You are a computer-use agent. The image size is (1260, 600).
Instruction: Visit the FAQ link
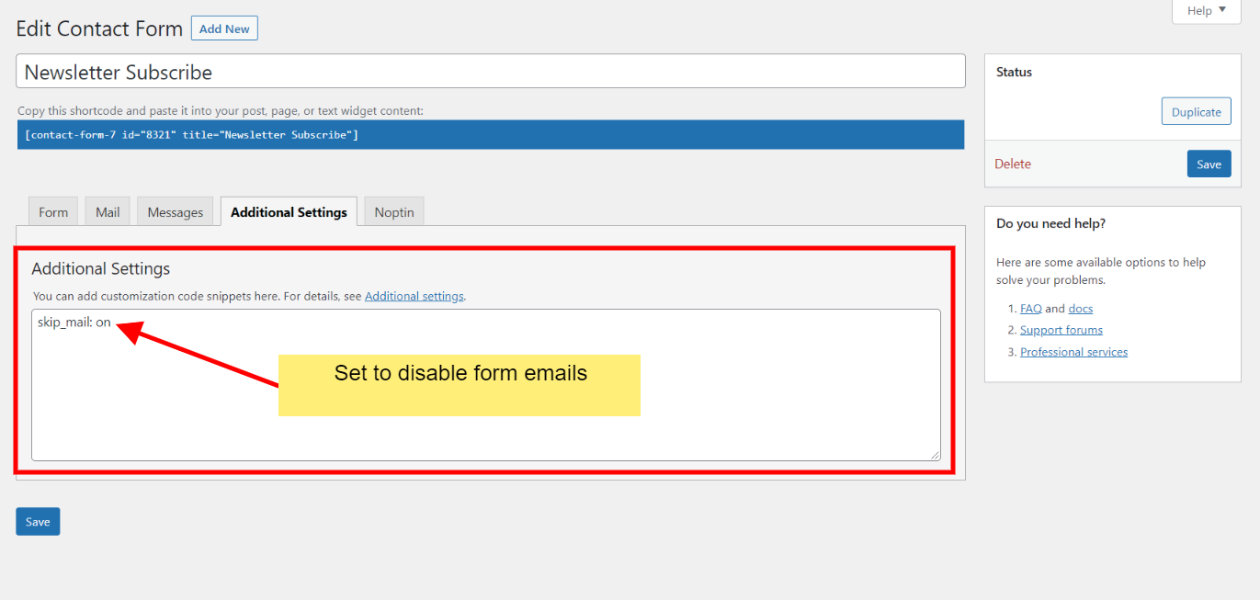(x=1030, y=308)
